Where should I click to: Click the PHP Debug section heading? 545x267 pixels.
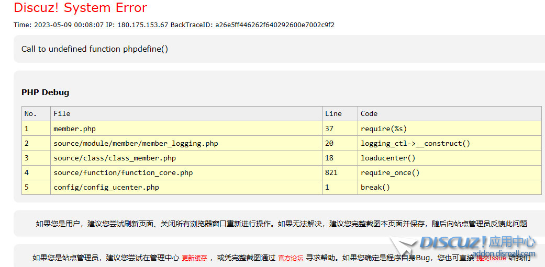(x=45, y=92)
